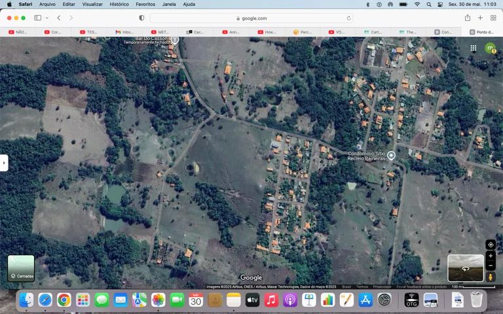Screen dimensions: 503x314
Task: Open the Trash in the Dock
Action: point(476,300)
